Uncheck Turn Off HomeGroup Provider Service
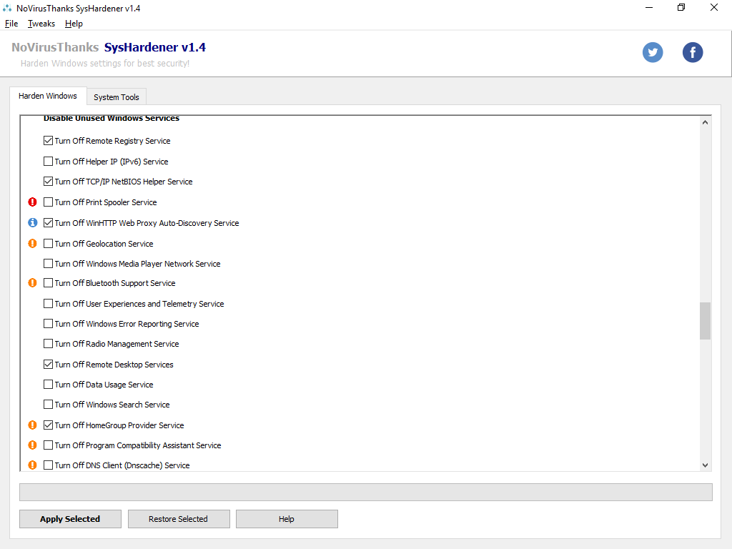 48,425
